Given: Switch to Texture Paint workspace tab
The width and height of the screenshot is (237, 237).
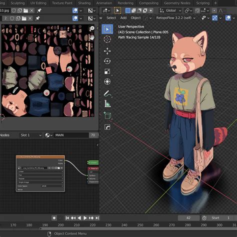Looking at the screenshot, I should pyautogui.click(x=62, y=3).
